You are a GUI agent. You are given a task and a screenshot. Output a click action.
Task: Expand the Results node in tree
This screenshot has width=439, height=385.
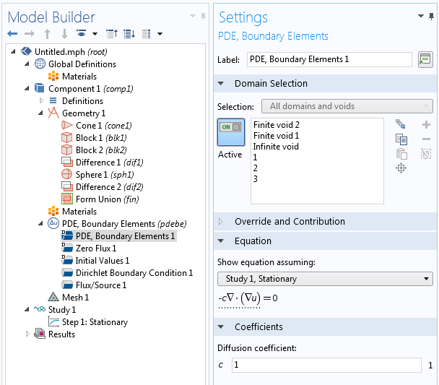[29, 334]
